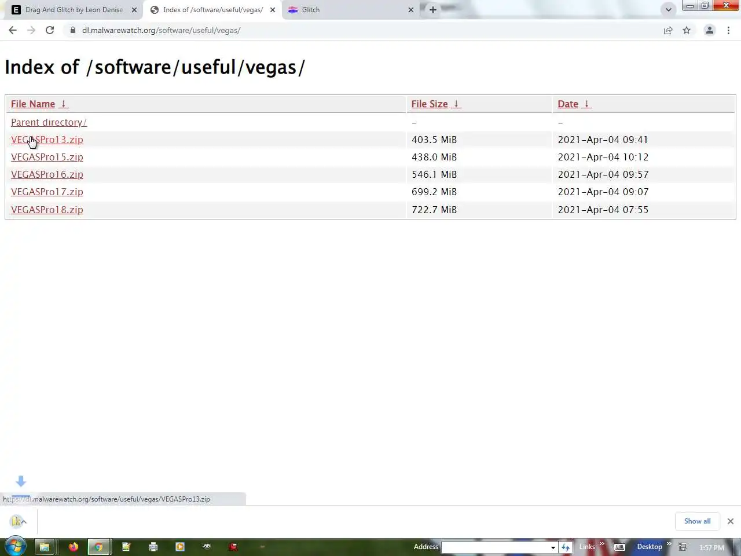Viewport: 741px width, 556px height.
Task: Open the Chrome profile icon
Action: tap(709, 30)
